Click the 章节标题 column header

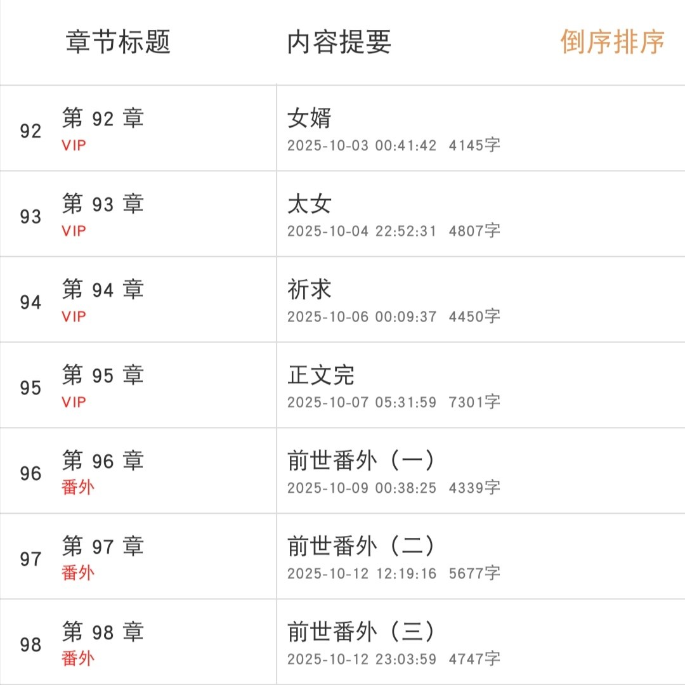tap(118, 42)
